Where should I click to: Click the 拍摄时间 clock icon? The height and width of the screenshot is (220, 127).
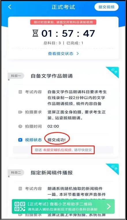(x=20, y=126)
